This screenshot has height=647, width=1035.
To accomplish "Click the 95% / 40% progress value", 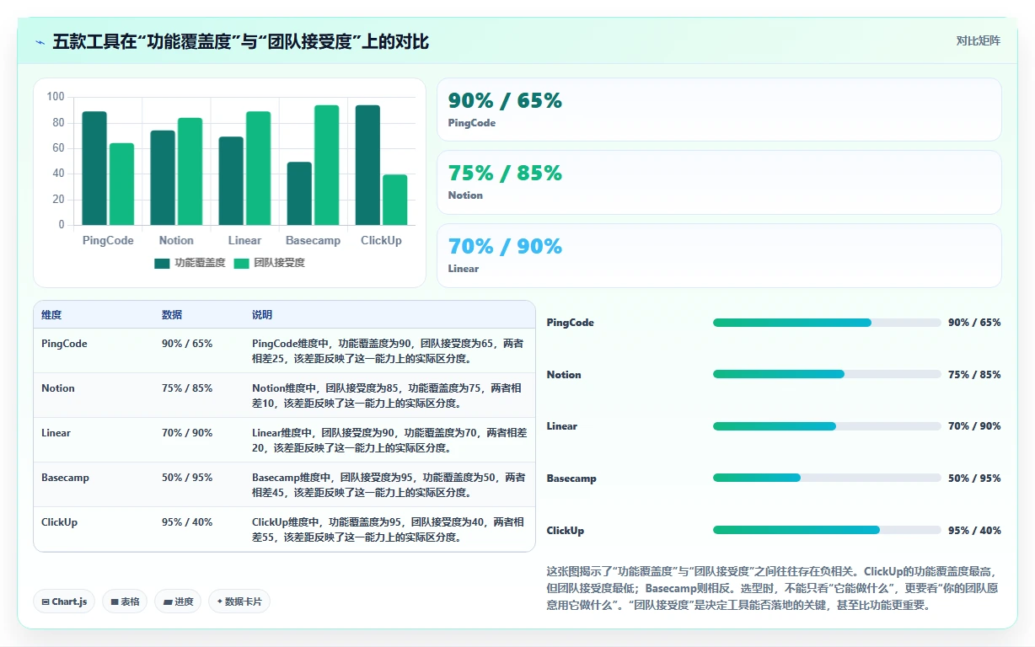I will 974,531.
